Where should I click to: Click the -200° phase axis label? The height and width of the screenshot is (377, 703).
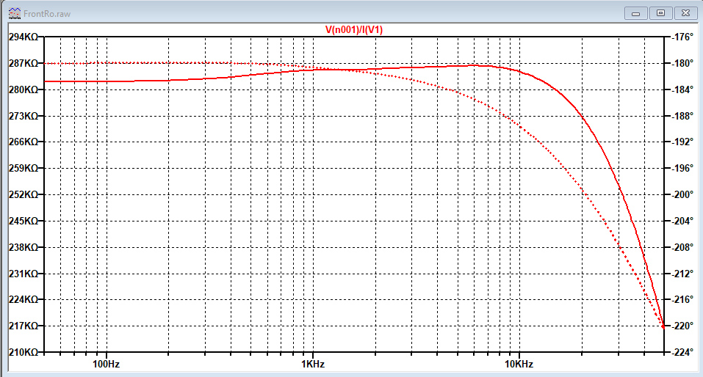point(682,195)
